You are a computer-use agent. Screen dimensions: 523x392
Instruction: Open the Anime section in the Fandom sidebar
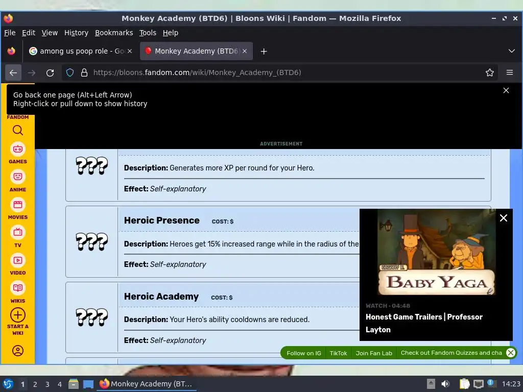click(18, 181)
